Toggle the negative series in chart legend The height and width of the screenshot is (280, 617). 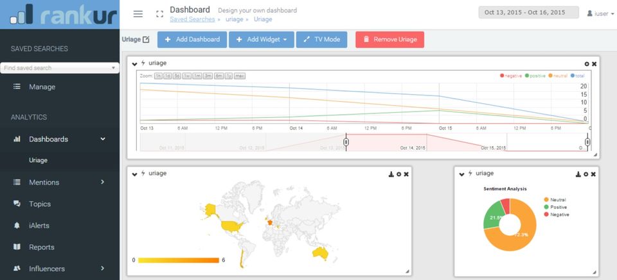tap(511, 76)
